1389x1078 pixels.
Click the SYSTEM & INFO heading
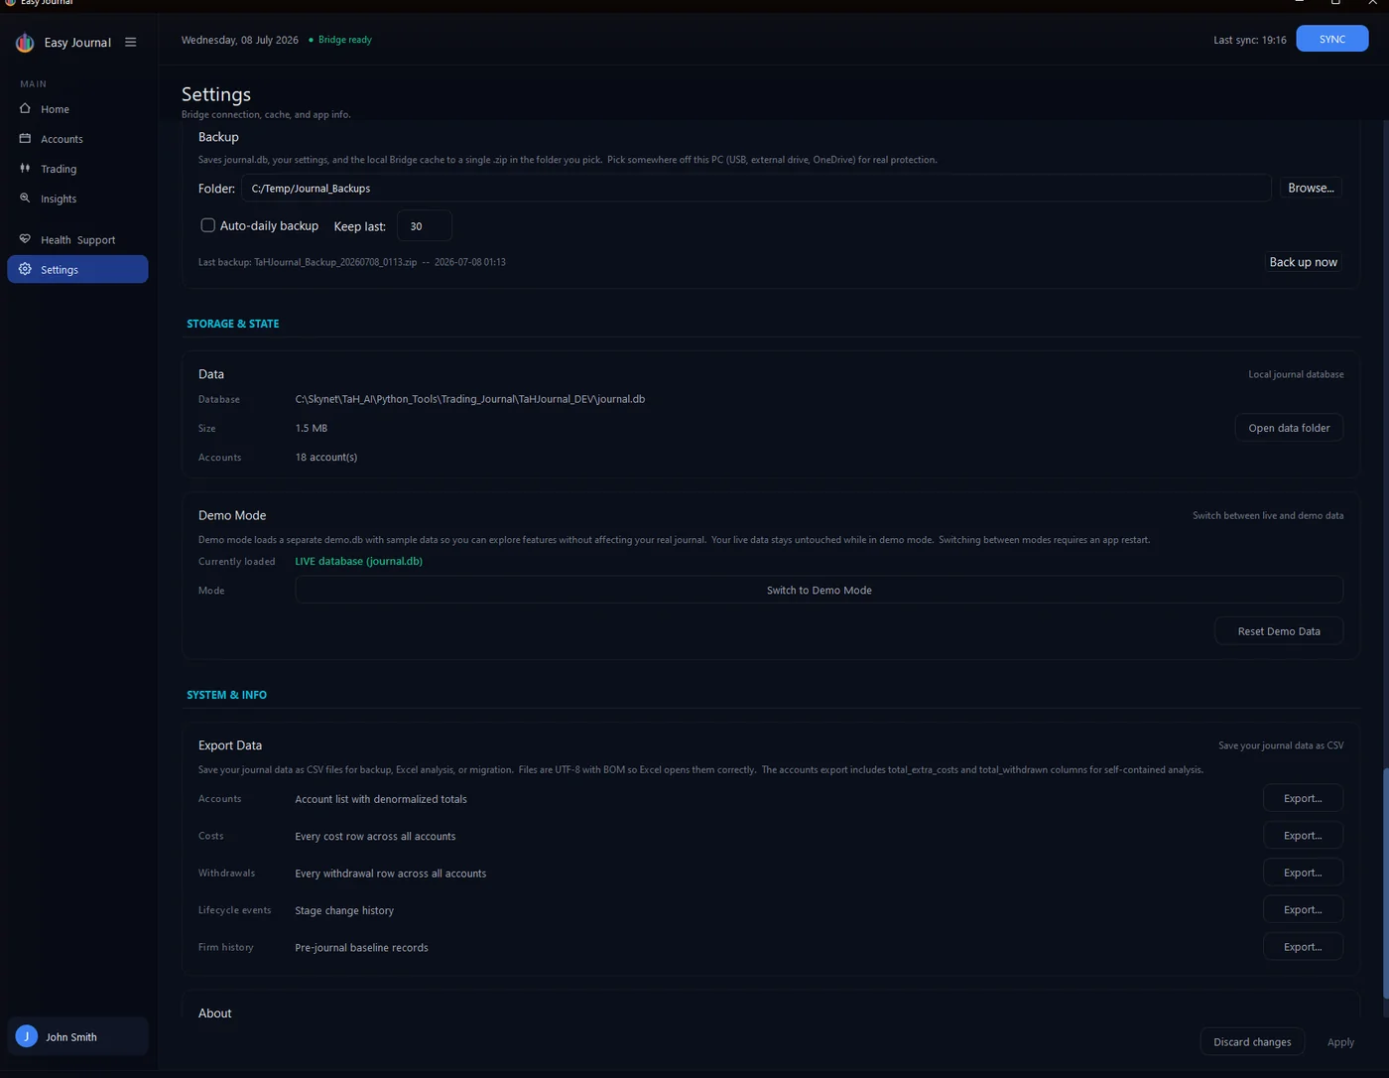click(227, 695)
